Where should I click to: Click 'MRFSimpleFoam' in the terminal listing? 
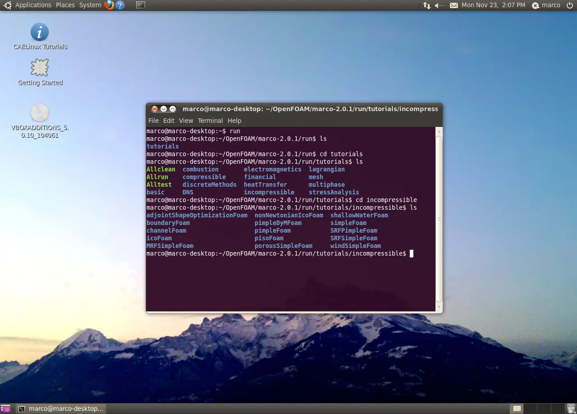pos(170,246)
